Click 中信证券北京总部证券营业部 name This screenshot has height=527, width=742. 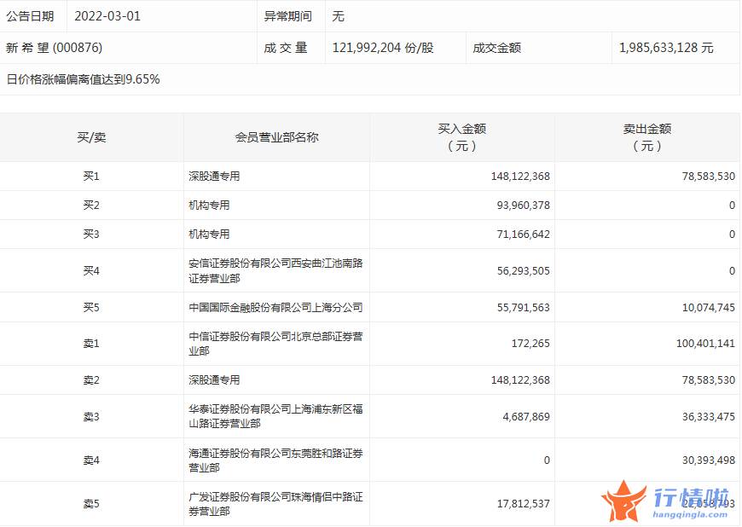275,344
